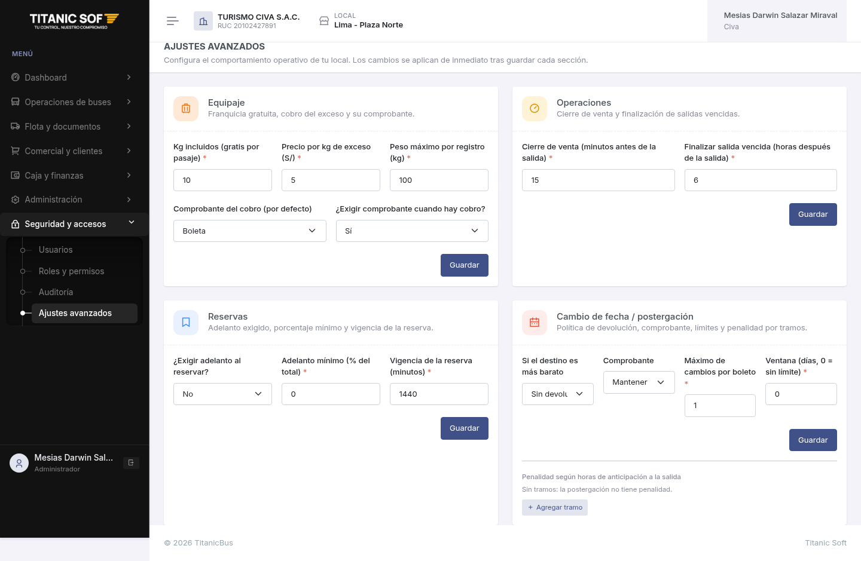Open Roles y permisos submenu item
861x561 pixels.
point(71,271)
